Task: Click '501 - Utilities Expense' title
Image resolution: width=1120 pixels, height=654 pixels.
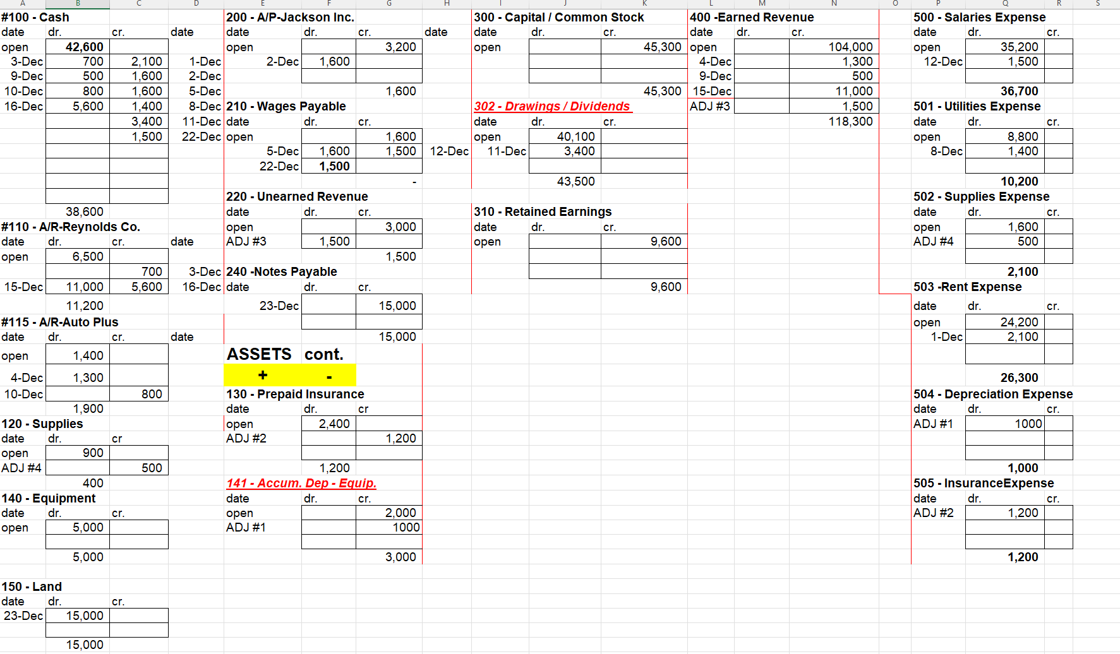Action: (x=977, y=106)
